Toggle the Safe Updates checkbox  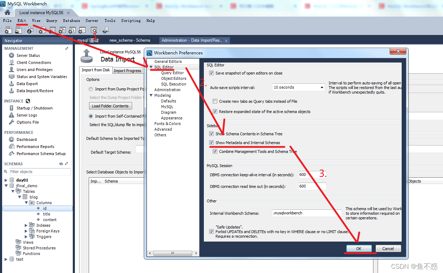pos(212,232)
